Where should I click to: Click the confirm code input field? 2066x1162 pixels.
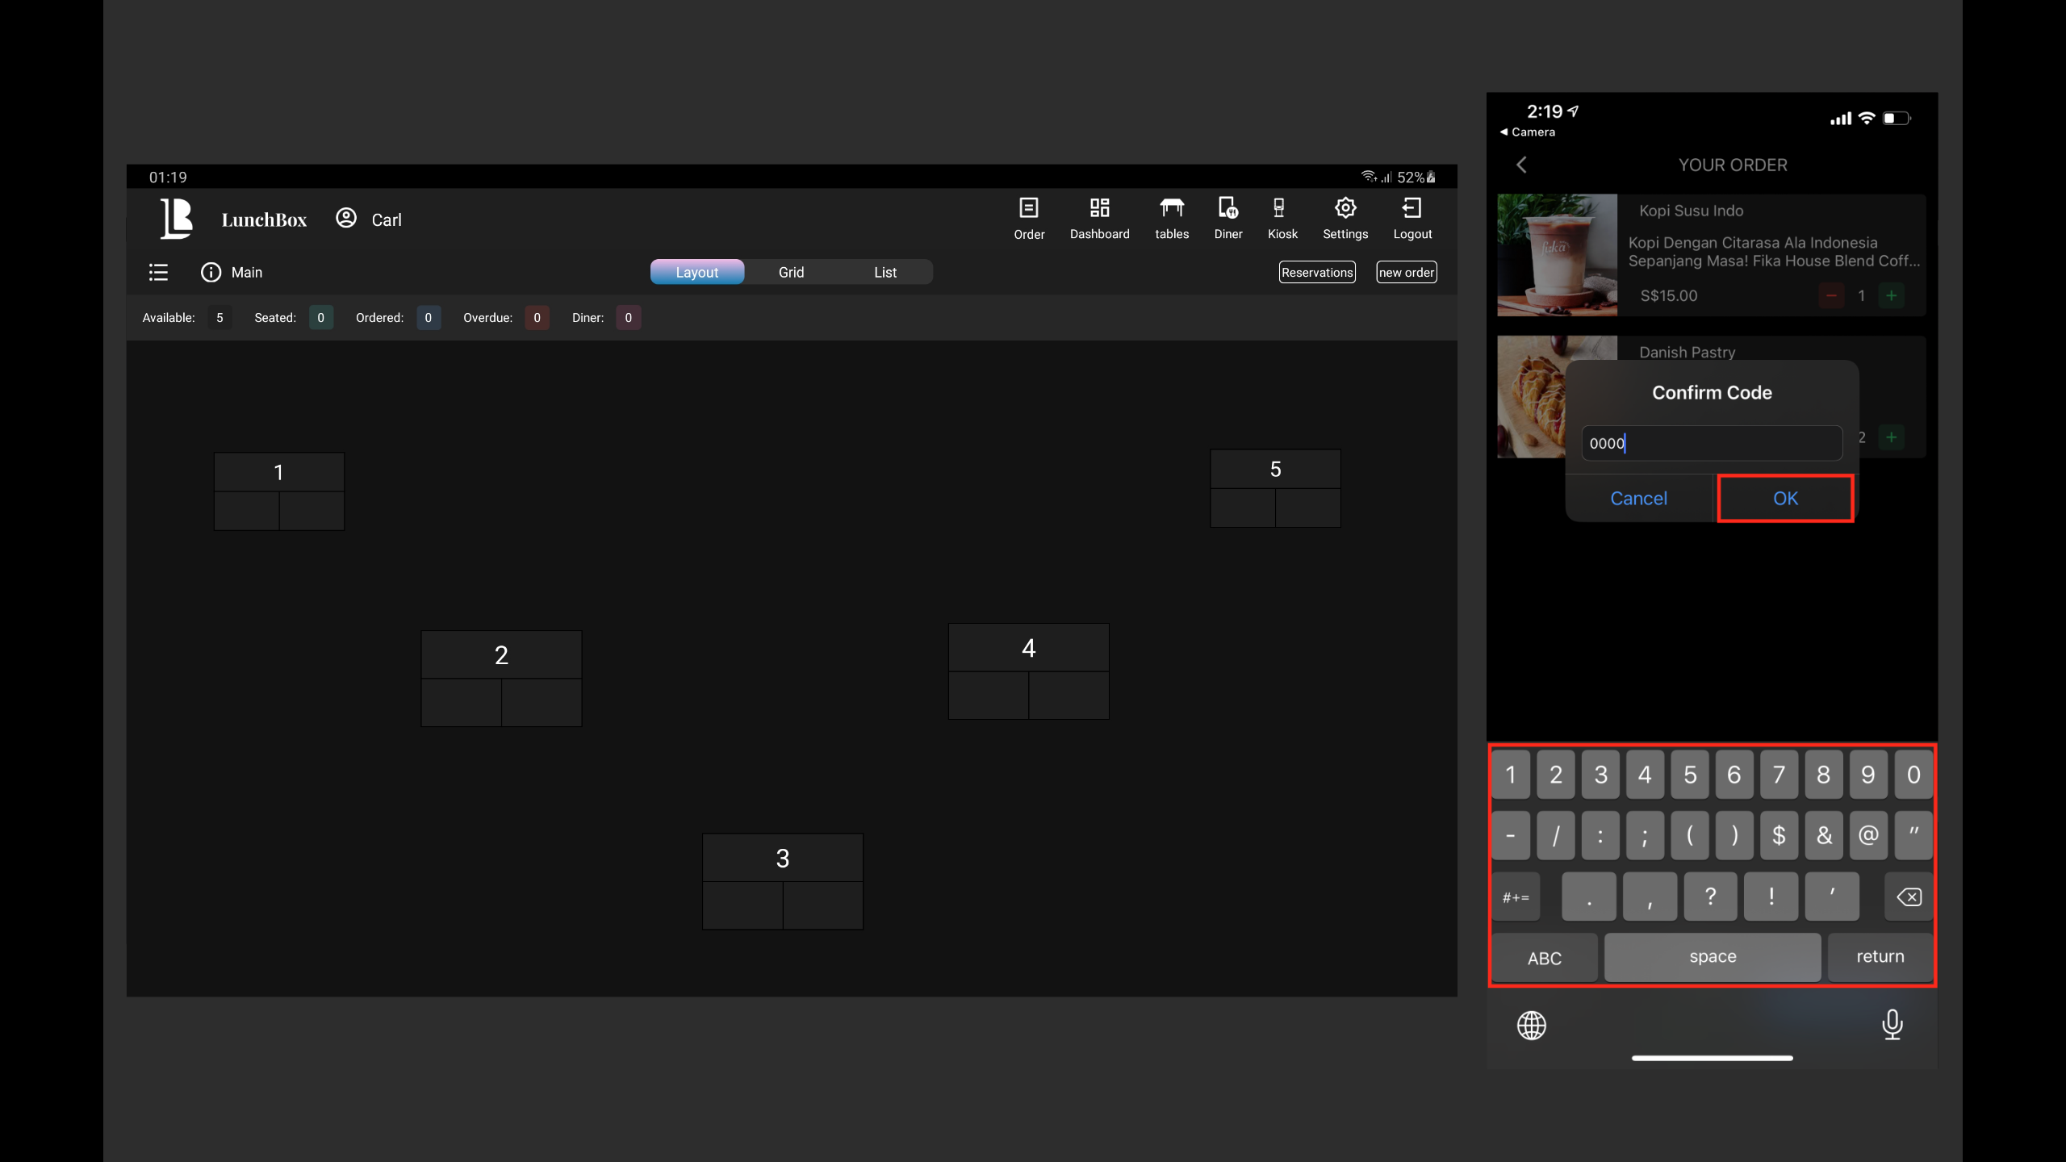click(x=1711, y=443)
